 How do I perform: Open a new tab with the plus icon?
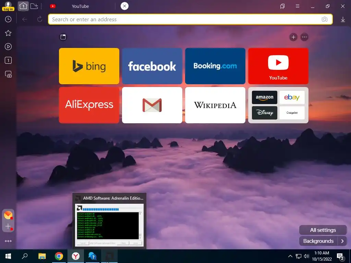point(34,6)
